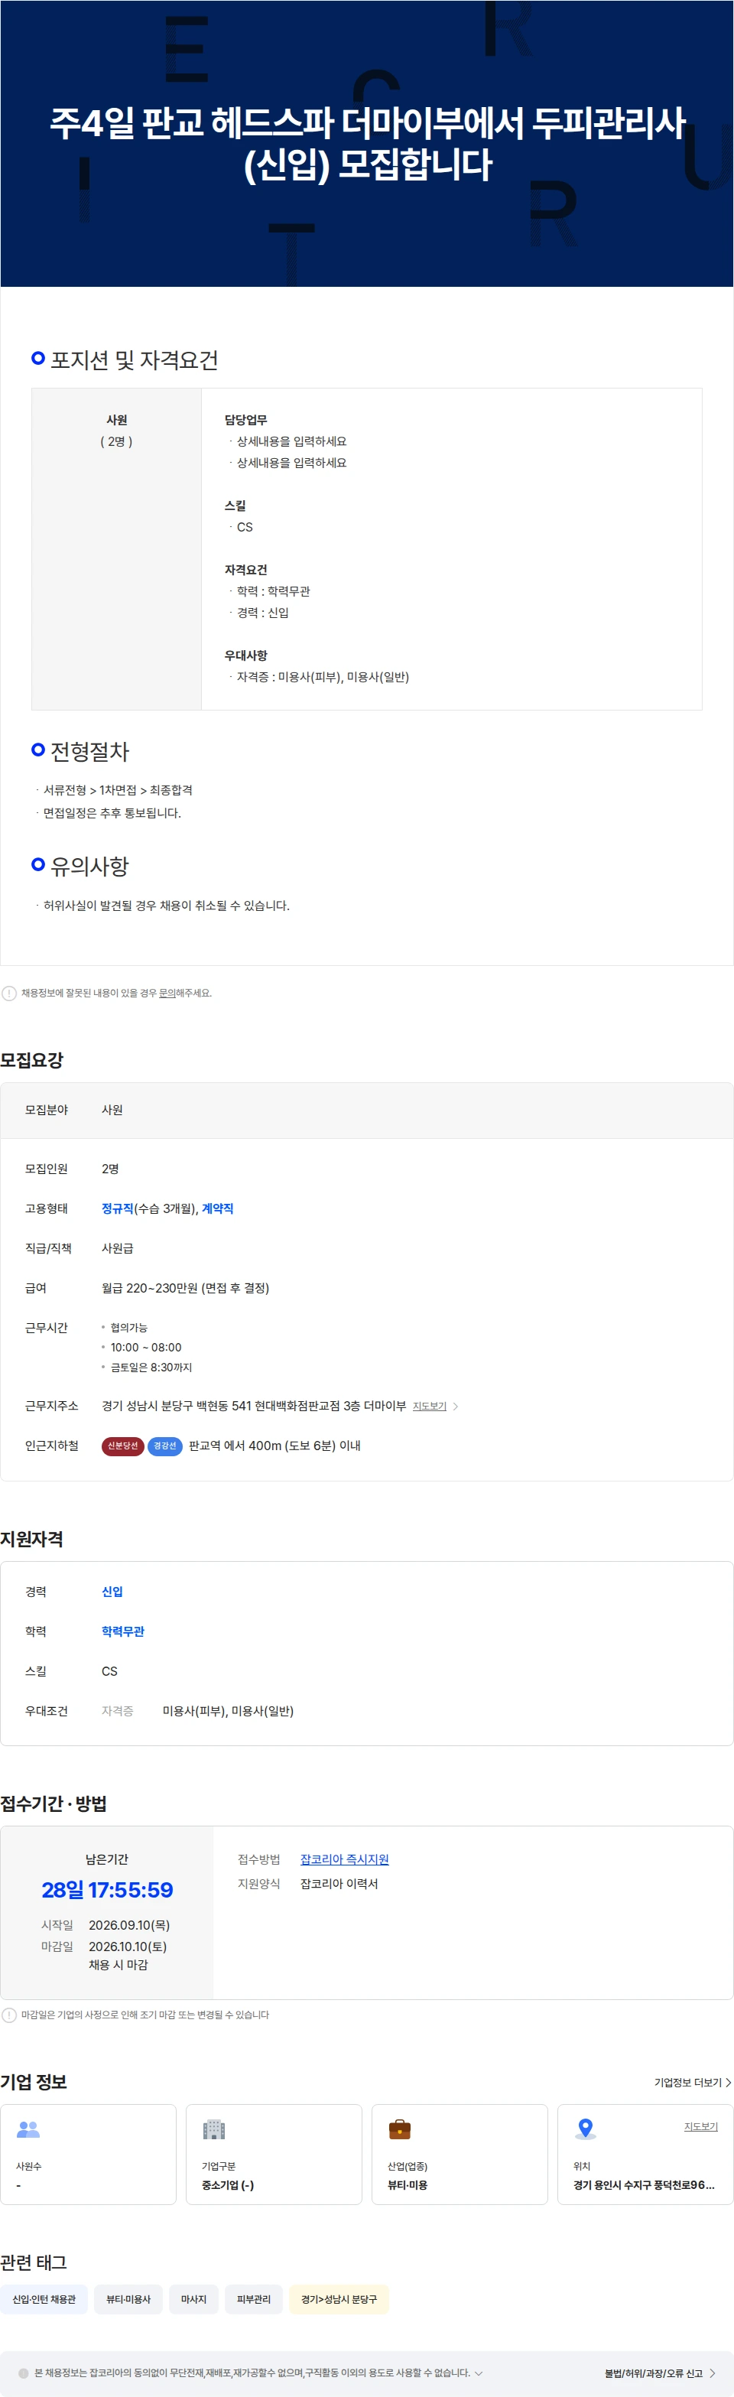This screenshot has height=2397, width=734.
Task: Click the 모집요강 section heading
Action: [x=31, y=1060]
